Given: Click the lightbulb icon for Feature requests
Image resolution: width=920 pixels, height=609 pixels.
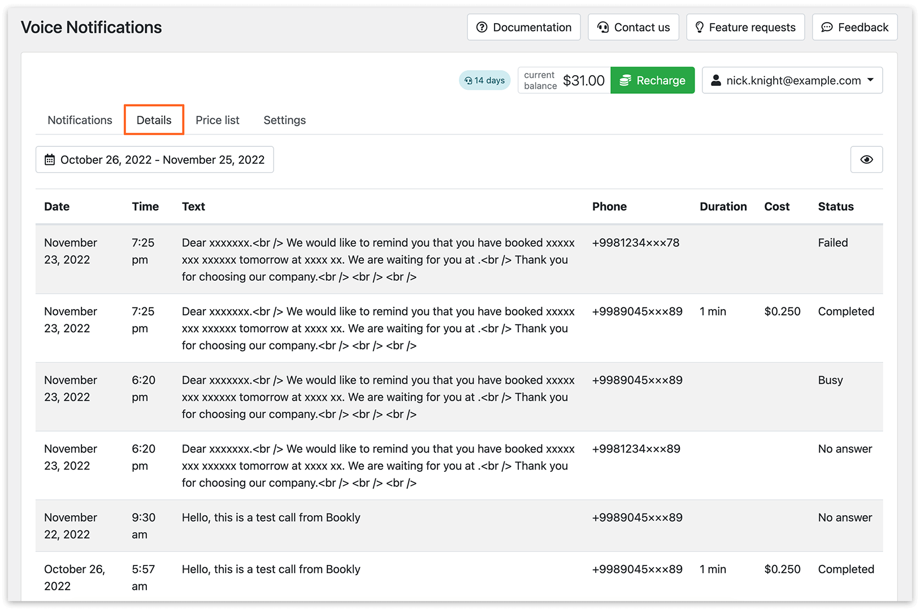Looking at the screenshot, I should (699, 27).
